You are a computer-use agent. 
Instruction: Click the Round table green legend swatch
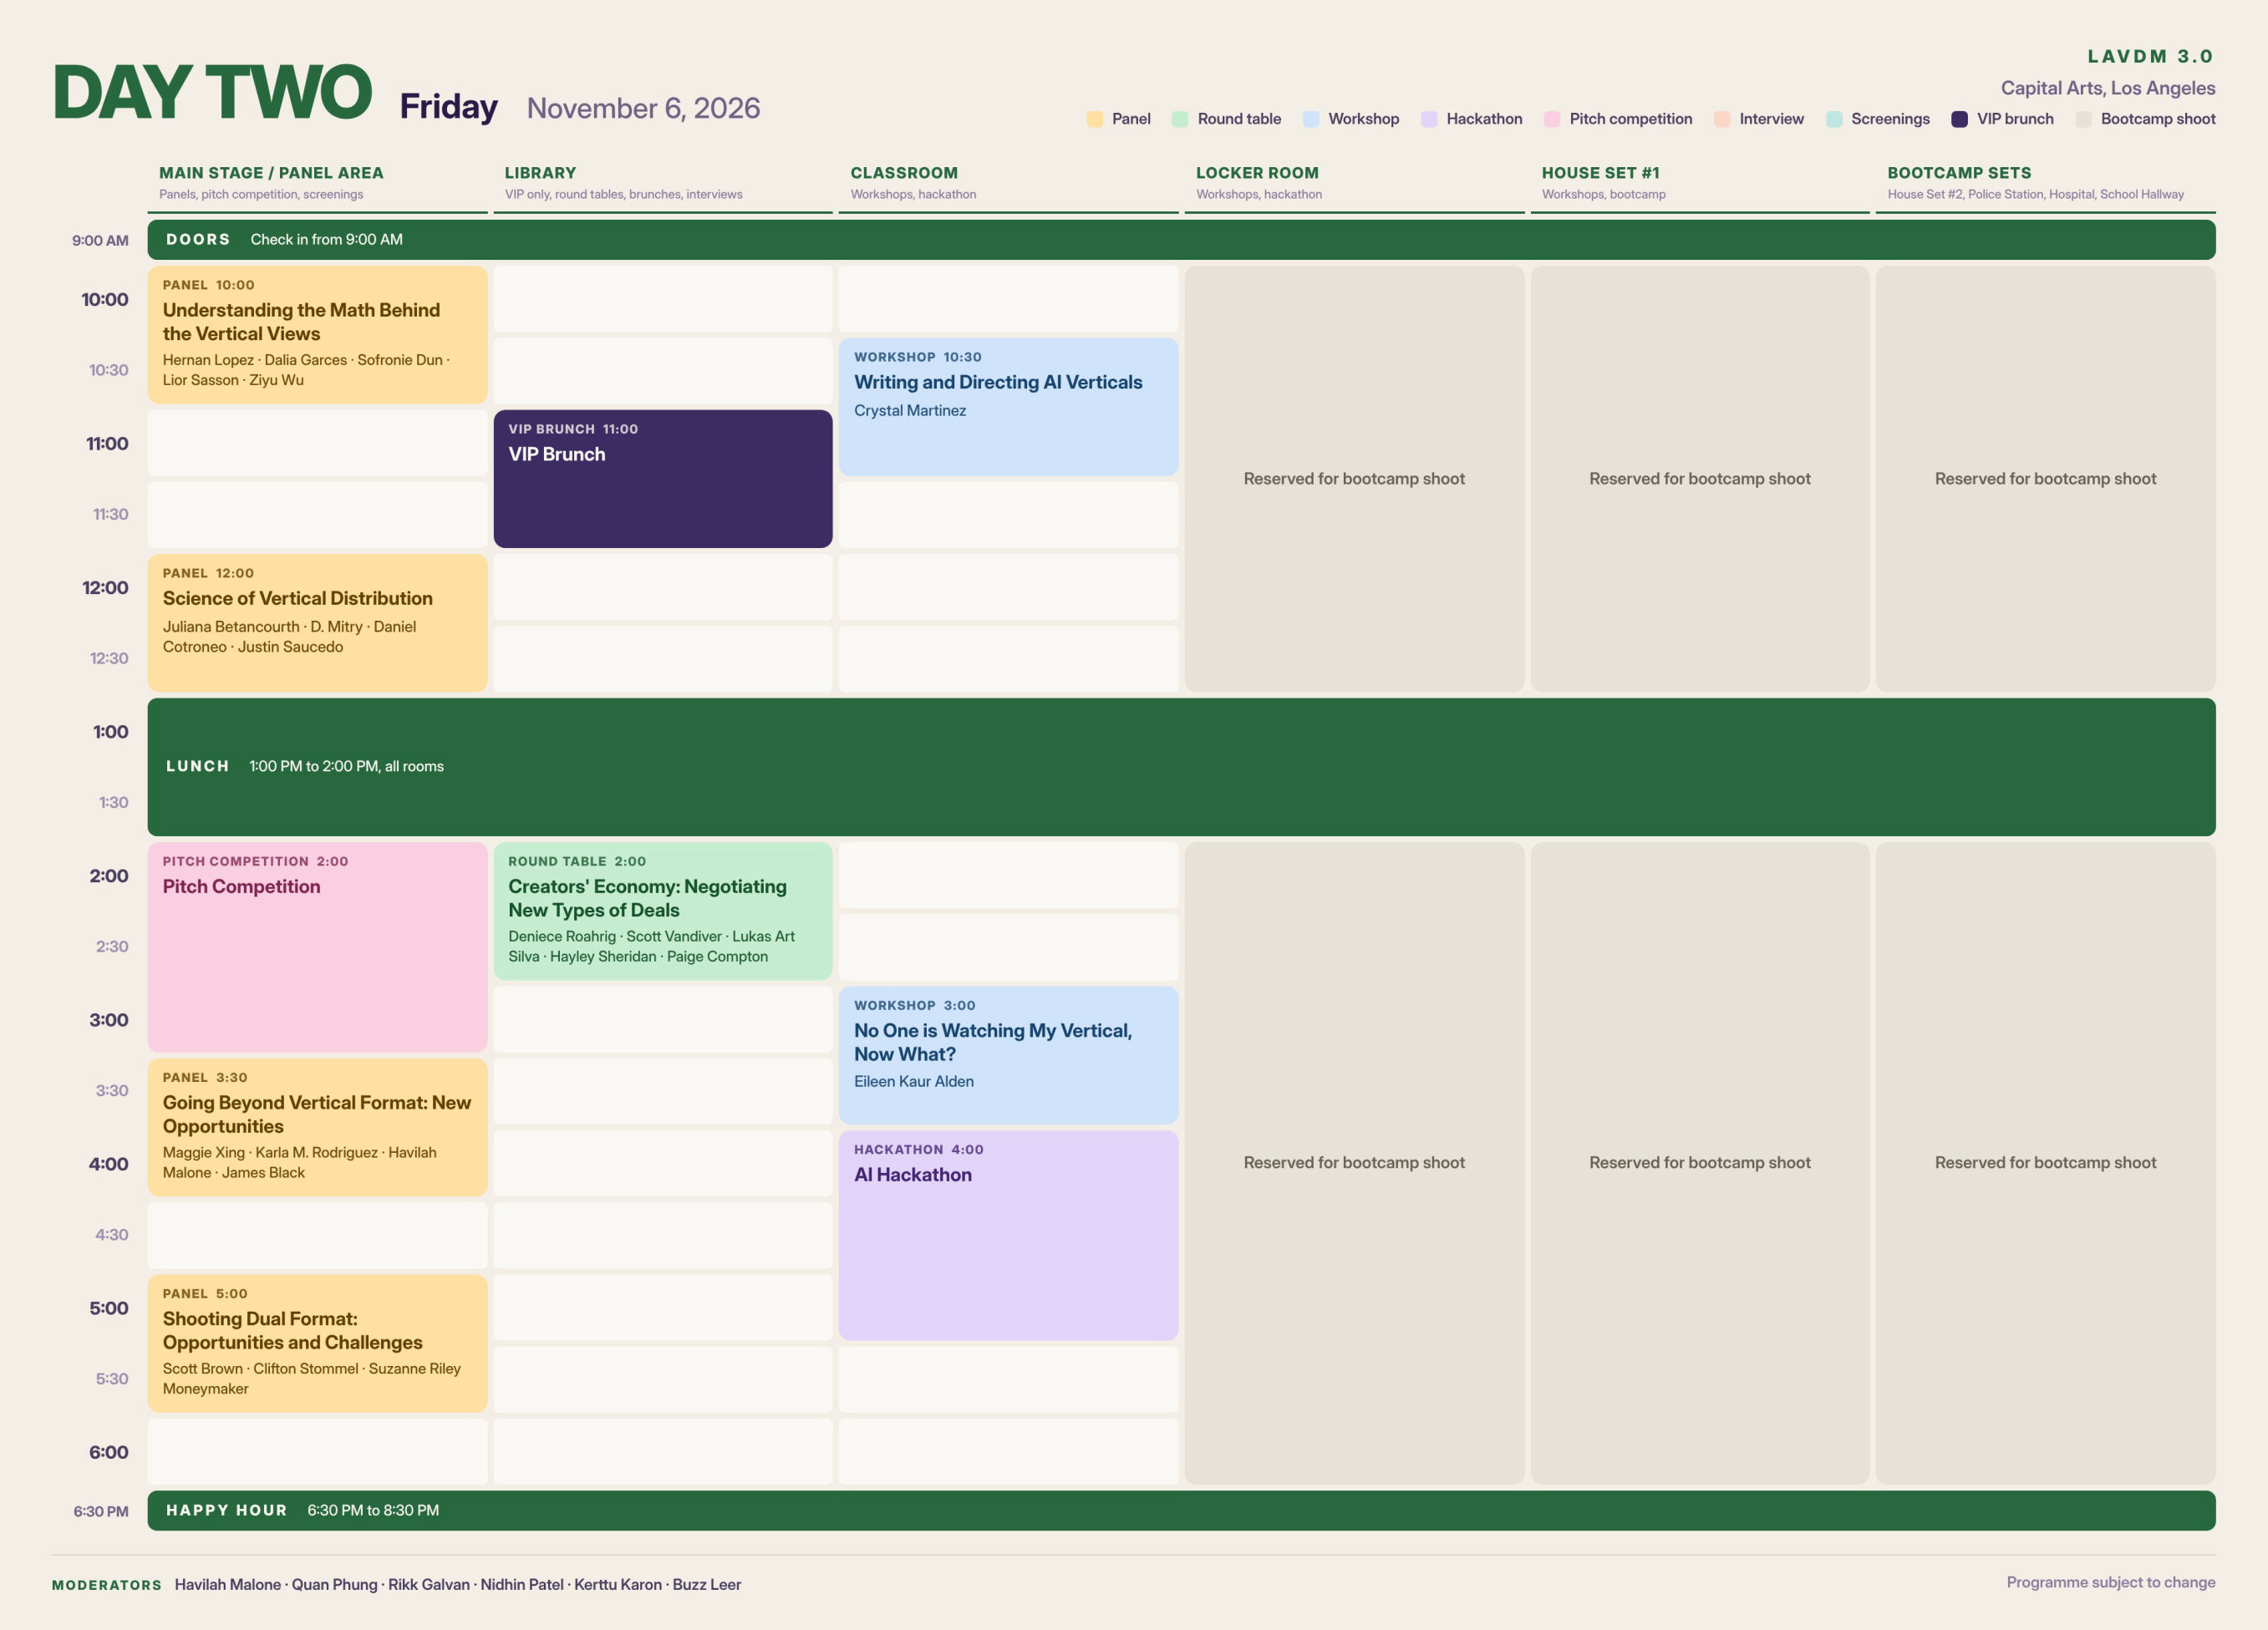pyautogui.click(x=1180, y=119)
